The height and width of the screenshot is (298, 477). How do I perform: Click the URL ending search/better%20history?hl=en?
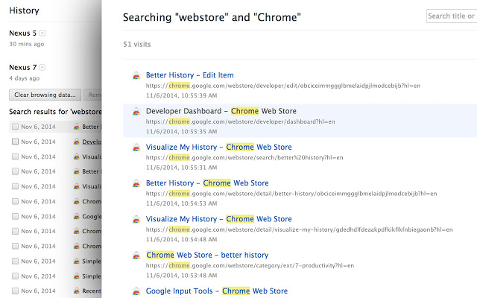tap(244, 157)
